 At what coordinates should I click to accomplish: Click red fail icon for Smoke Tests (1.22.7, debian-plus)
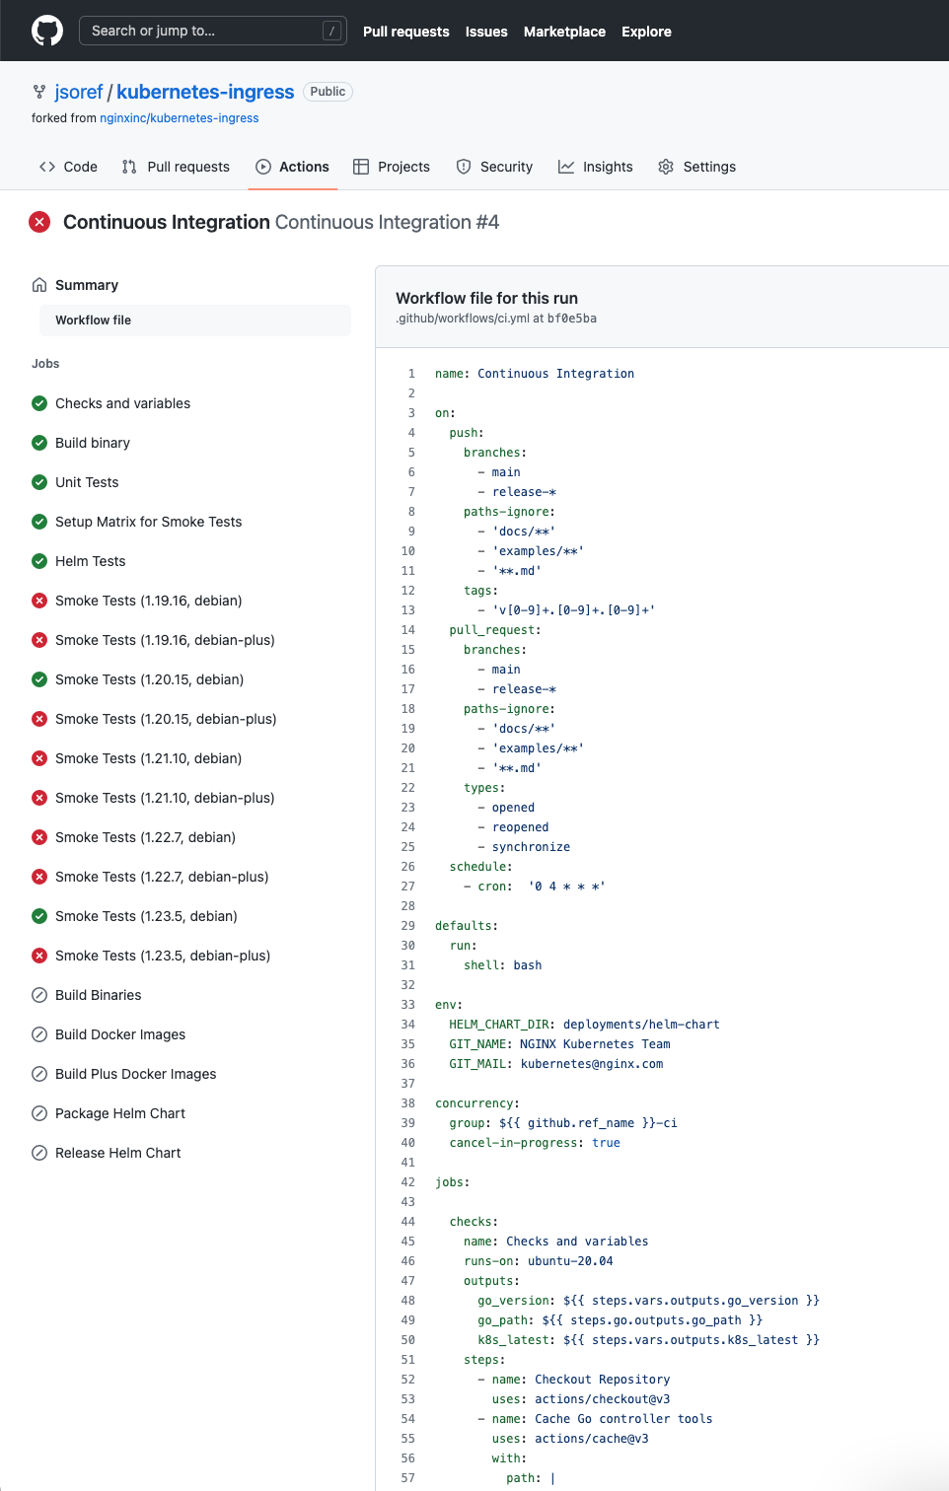39,877
